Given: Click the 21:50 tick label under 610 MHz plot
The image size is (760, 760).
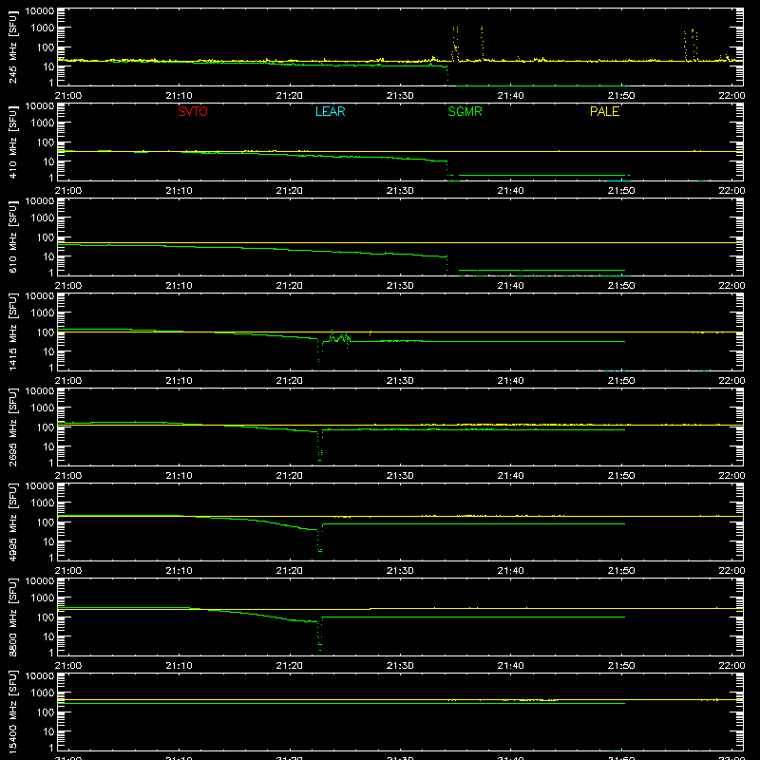Looking at the screenshot, I should point(621,286).
